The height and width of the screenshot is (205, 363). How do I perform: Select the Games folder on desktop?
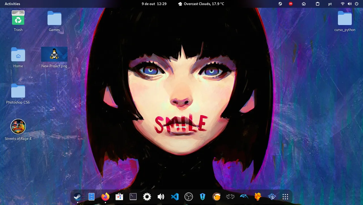point(54,21)
